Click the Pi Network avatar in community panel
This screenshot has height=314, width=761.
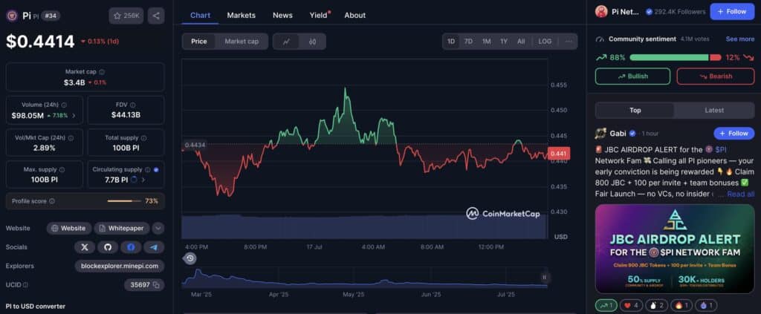click(601, 12)
